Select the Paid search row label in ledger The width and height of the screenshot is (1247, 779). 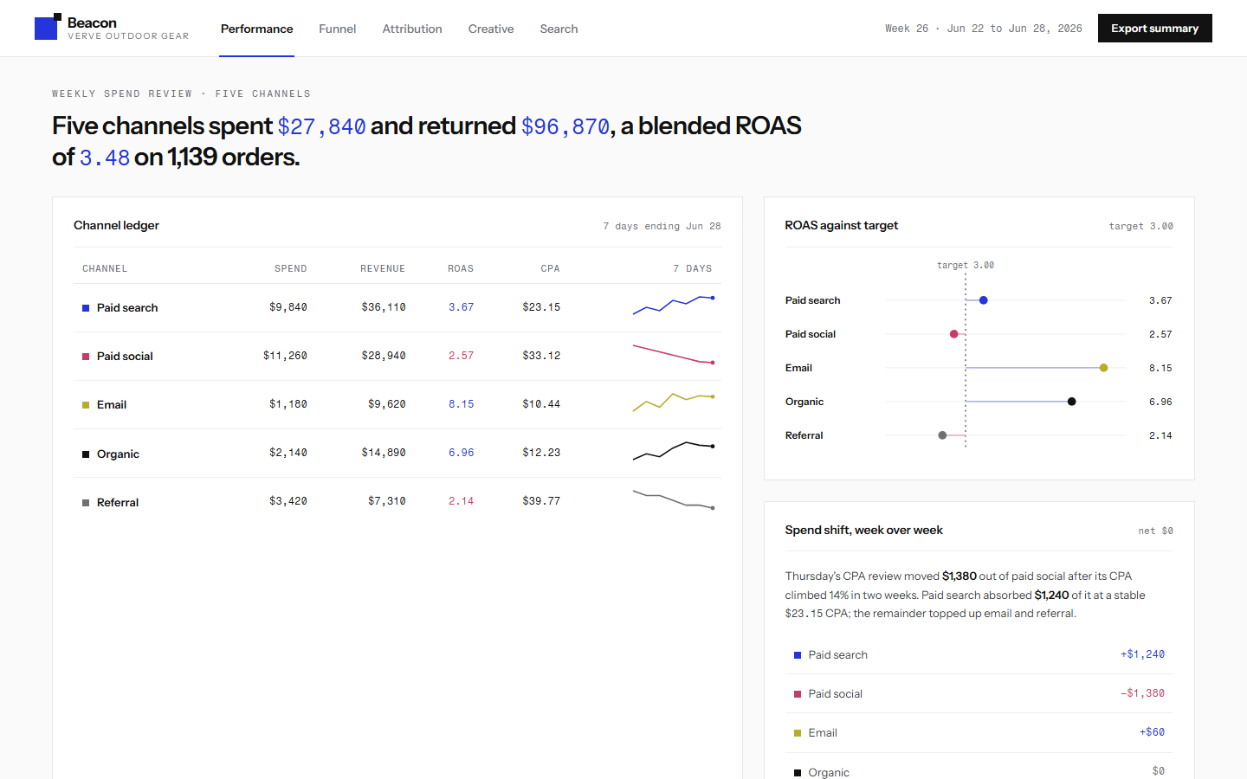click(x=127, y=308)
